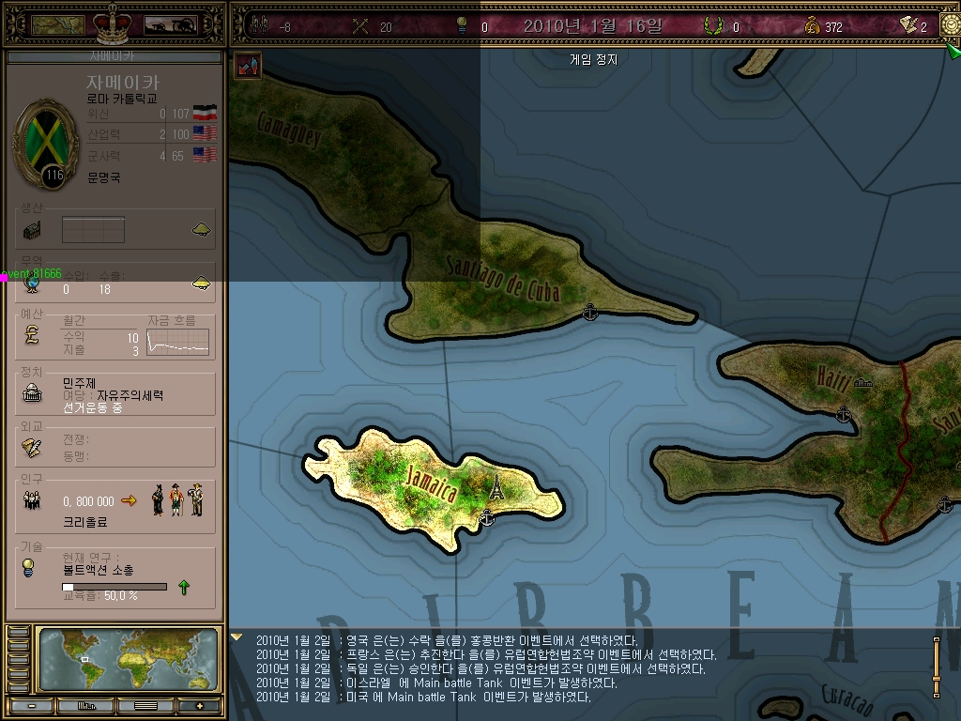Click the 자메이카 country name heading
961x721 pixels.
(x=123, y=83)
